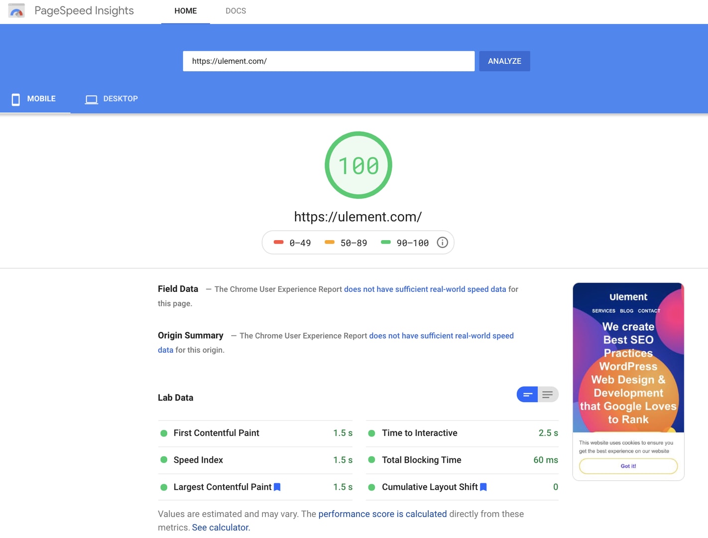Switch Lab Data to compact view
708x538 pixels.
tap(527, 395)
